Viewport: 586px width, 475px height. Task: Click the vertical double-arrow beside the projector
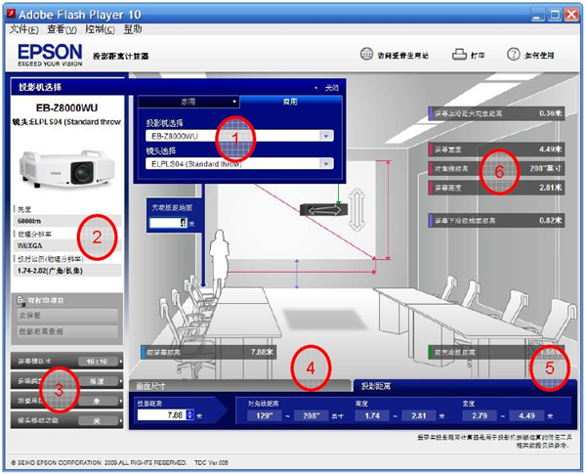pos(357,209)
